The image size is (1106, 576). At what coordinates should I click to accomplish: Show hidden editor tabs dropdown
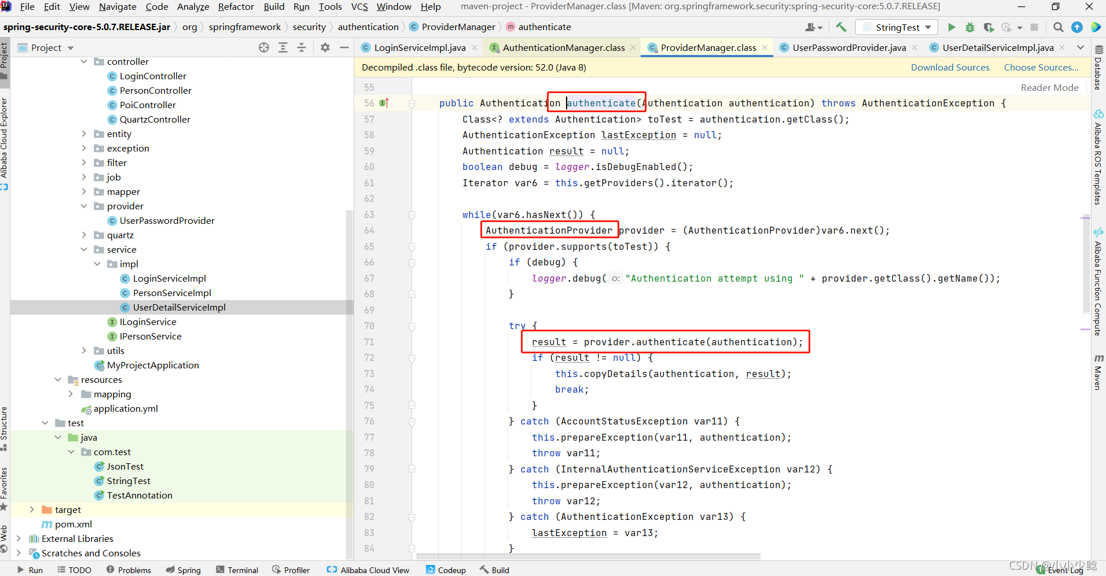click(x=1081, y=47)
